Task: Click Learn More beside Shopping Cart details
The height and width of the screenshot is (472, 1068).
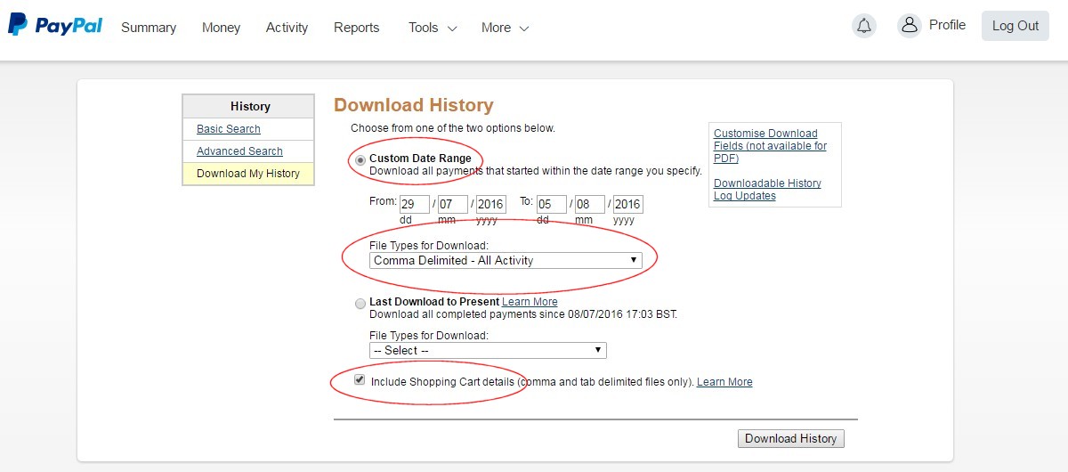Action: pos(724,382)
